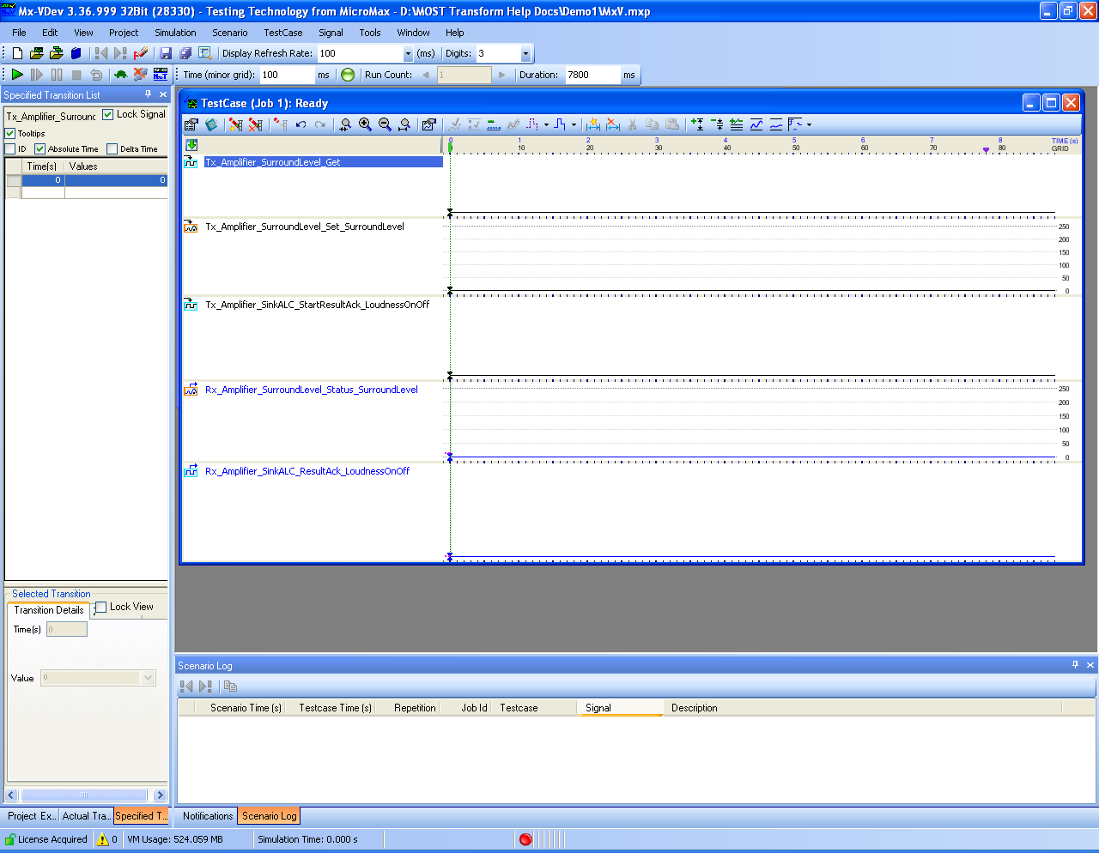Start simulation with the green Play button
1099x853 pixels.
[x=17, y=75]
